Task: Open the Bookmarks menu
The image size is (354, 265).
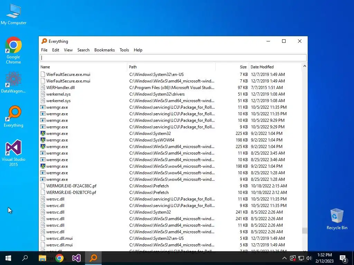Action: [x=104, y=50]
